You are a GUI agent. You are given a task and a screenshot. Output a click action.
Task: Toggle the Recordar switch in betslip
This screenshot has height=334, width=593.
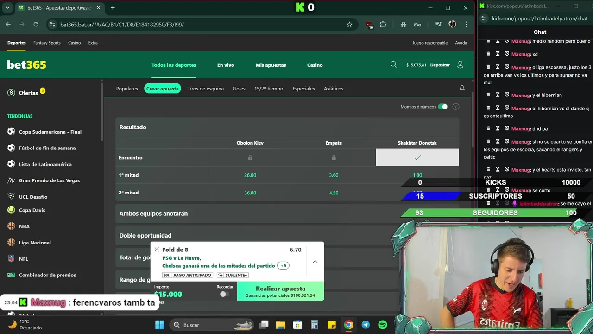(224, 294)
